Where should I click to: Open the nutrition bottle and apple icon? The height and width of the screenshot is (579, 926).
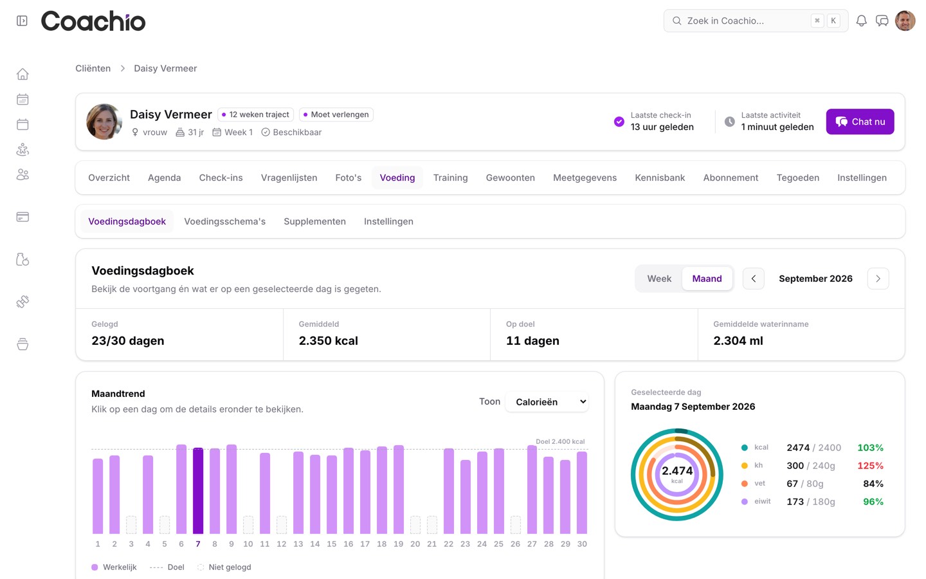pos(23,259)
